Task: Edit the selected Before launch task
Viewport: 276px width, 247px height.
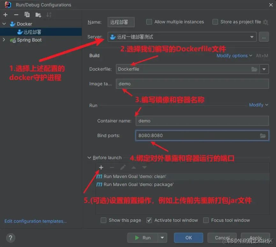Action: tap(123, 167)
